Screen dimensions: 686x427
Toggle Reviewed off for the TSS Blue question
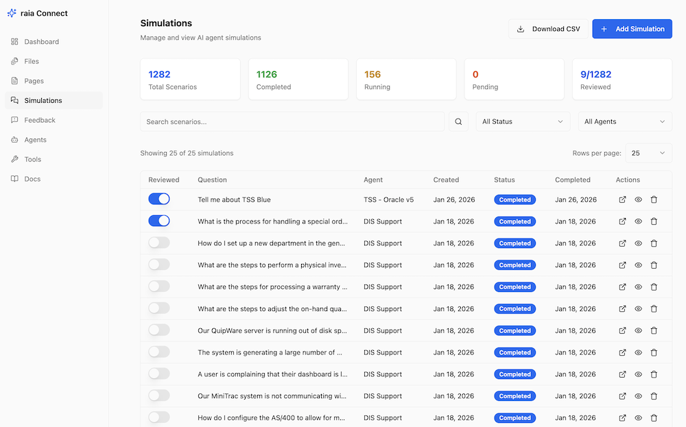pos(159,199)
